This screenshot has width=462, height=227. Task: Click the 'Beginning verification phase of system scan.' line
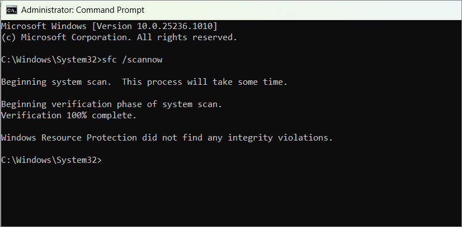112,104
